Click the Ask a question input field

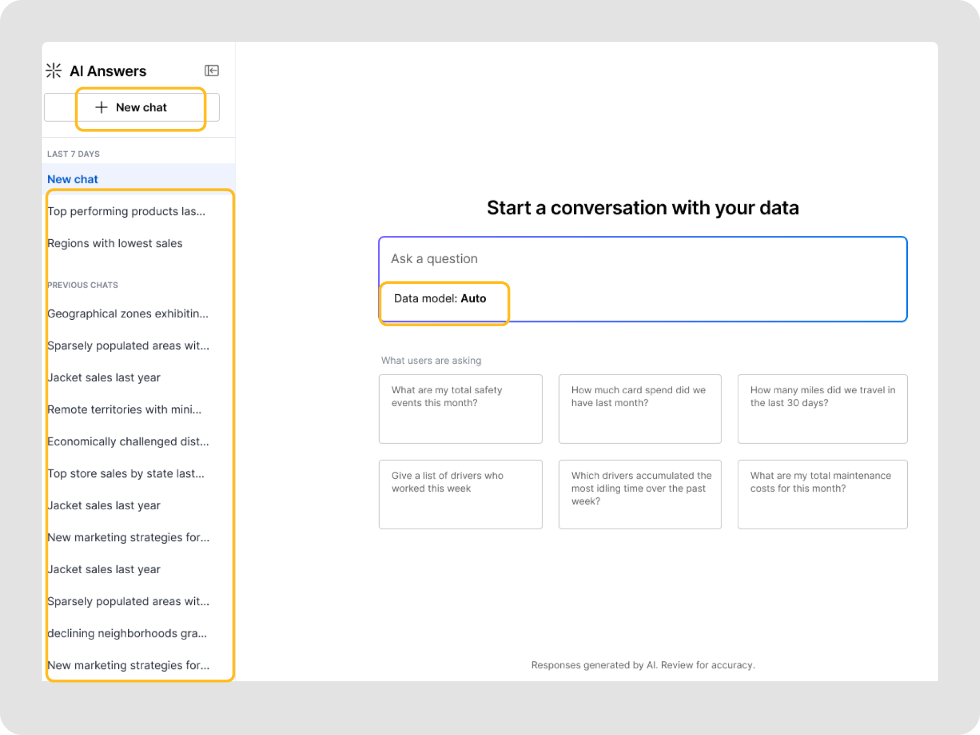[641, 259]
